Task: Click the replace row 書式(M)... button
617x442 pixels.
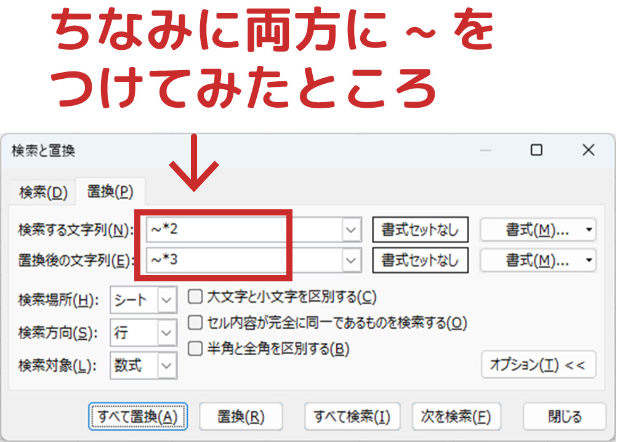Action: 531,260
